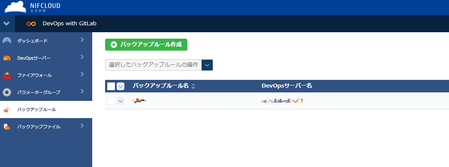Check the backup rule row checkbox
The height and width of the screenshot is (167, 449).
tap(111, 101)
